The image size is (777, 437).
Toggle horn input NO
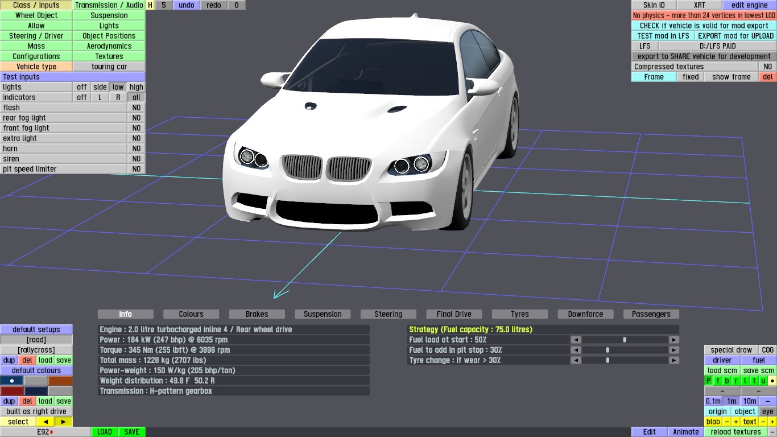[x=137, y=149]
